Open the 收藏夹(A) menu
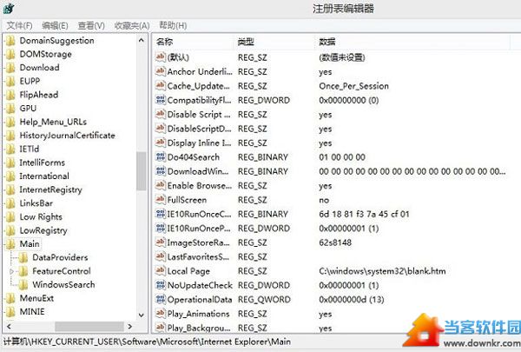The width and height of the screenshot is (521, 352). pos(132,25)
